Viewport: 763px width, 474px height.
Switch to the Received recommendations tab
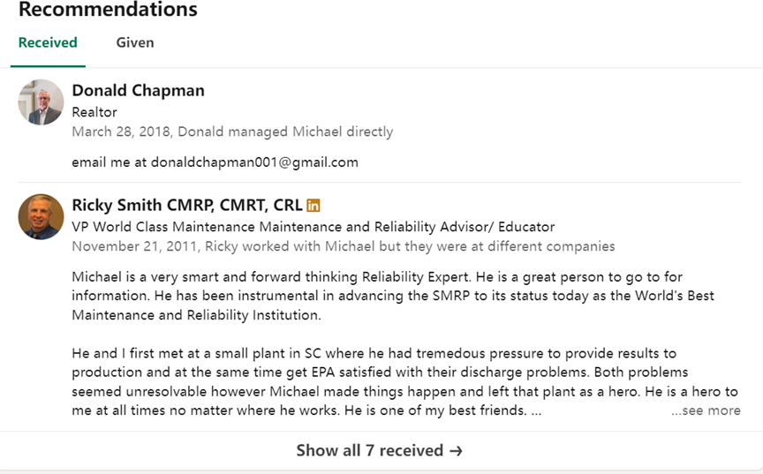click(x=48, y=42)
